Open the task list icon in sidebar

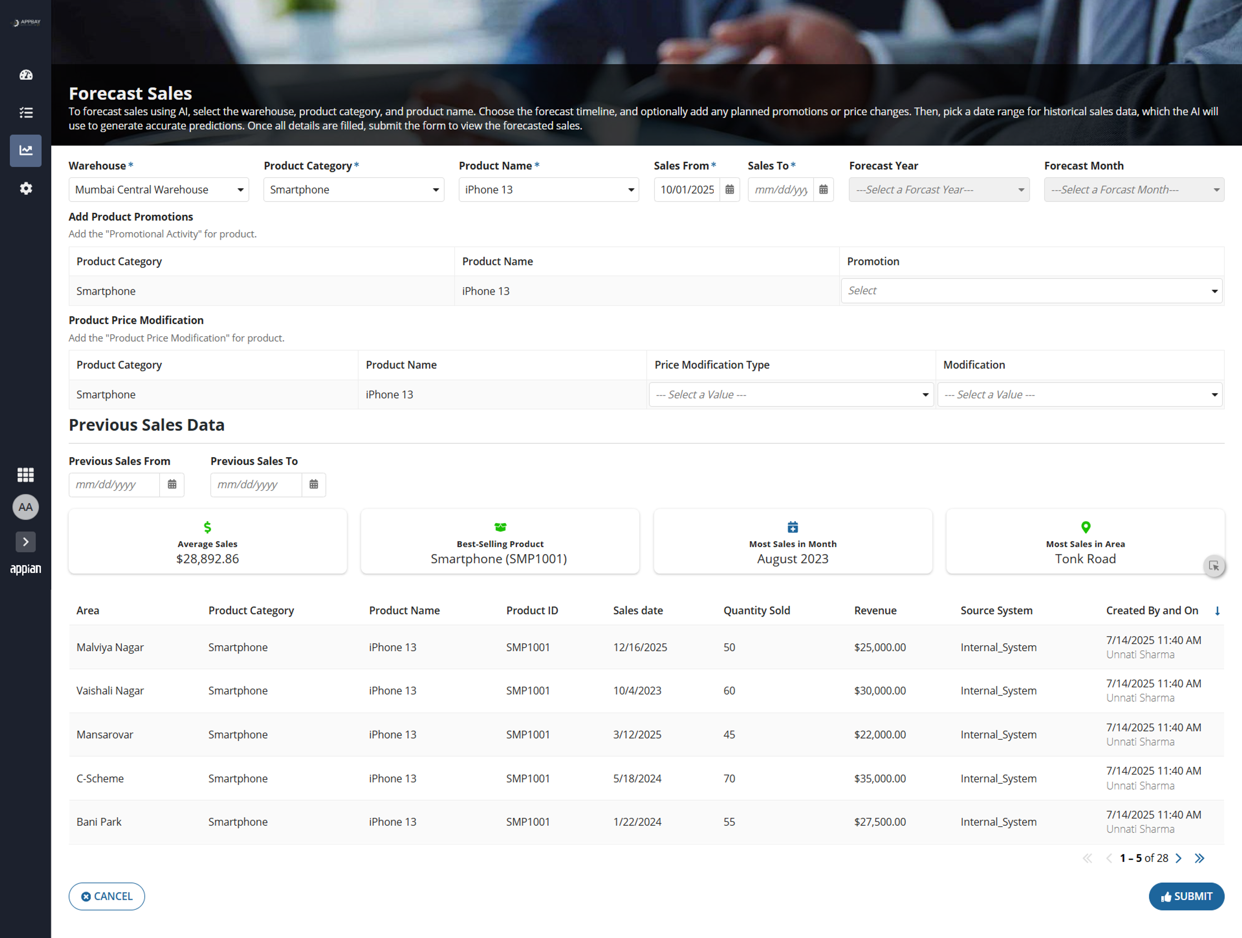(x=26, y=113)
